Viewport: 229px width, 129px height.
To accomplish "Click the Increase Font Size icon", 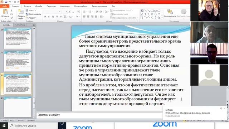I will [x=69, y=12].
